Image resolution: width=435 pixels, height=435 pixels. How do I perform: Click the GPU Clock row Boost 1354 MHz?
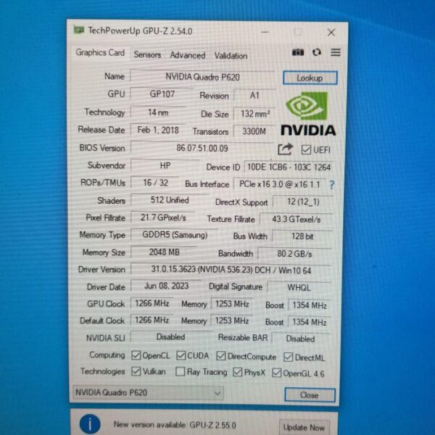310,305
